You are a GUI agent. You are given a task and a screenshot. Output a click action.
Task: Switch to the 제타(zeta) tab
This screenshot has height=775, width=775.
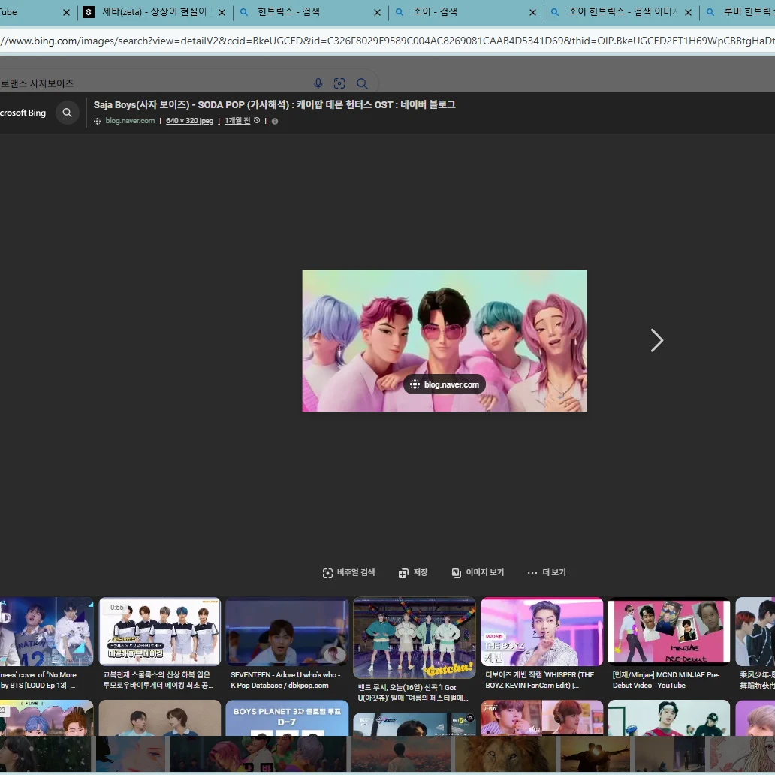click(x=155, y=12)
